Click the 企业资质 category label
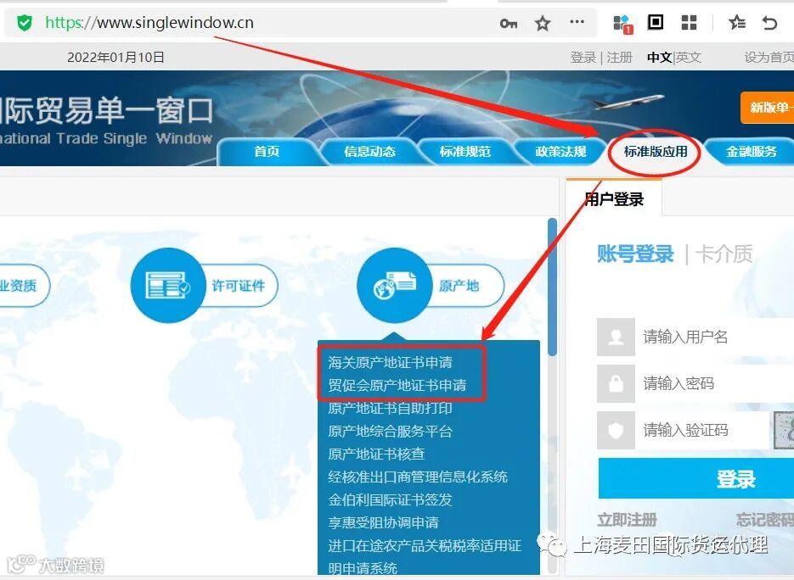This screenshot has width=794, height=580. click(x=18, y=286)
